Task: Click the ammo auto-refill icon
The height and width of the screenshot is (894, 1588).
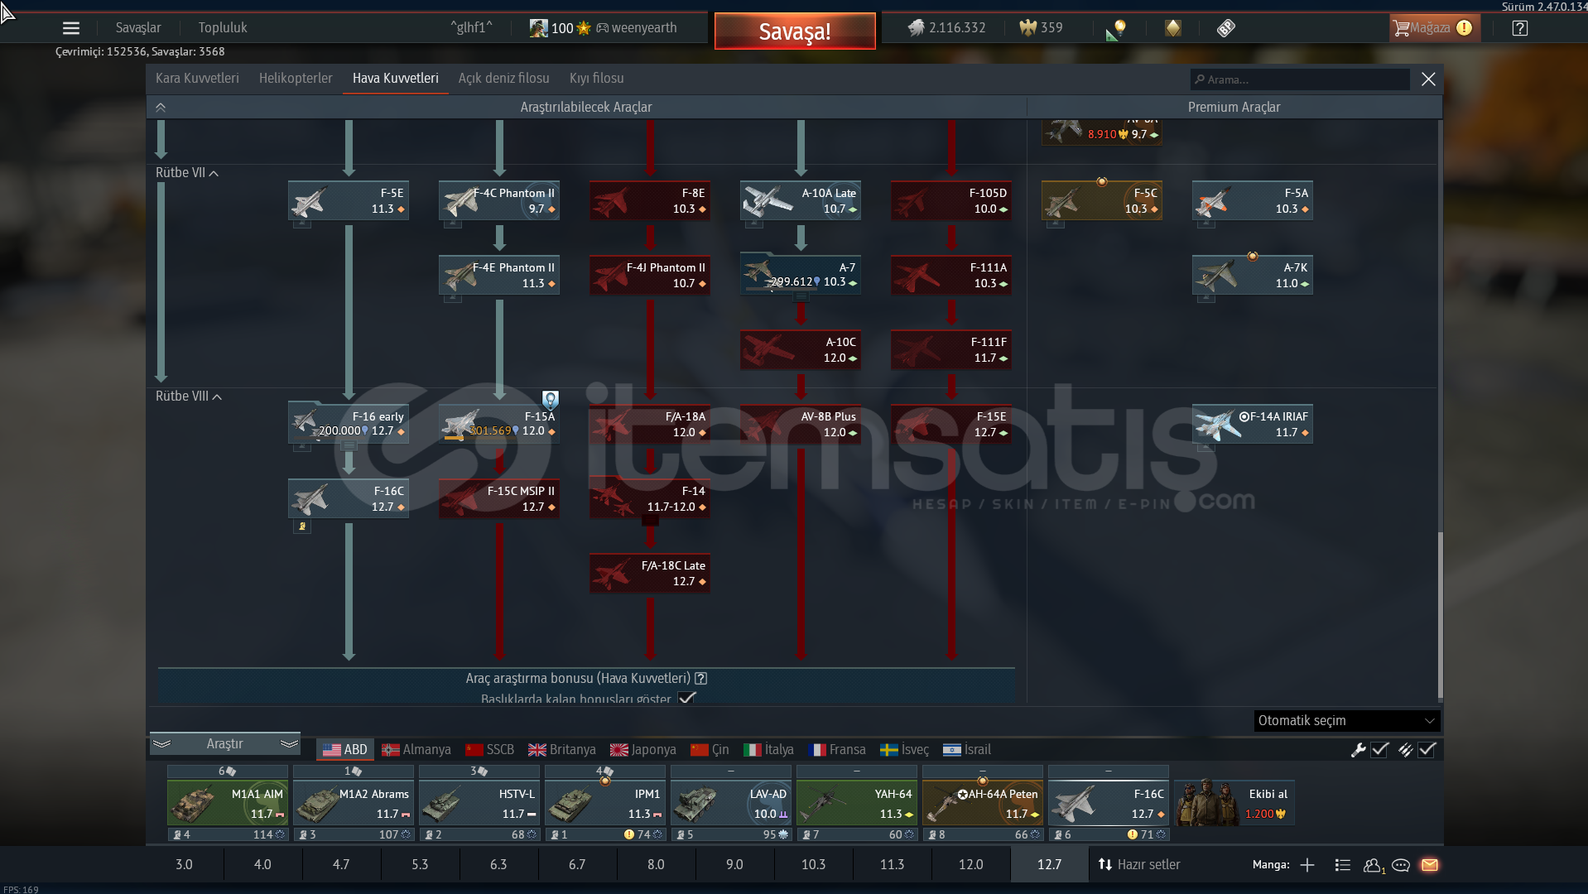Action: [x=1405, y=750]
